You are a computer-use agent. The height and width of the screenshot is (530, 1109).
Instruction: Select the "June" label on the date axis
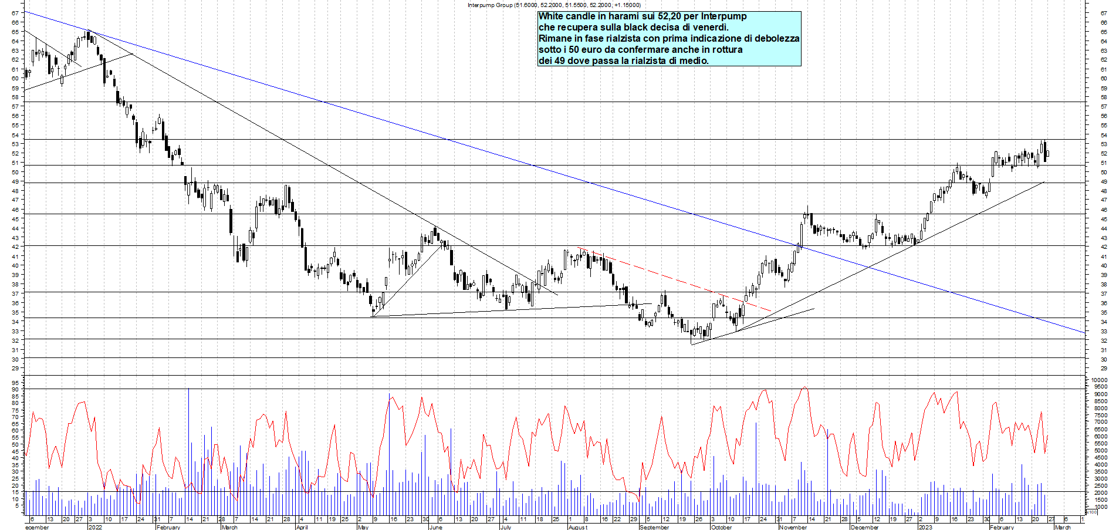(435, 527)
